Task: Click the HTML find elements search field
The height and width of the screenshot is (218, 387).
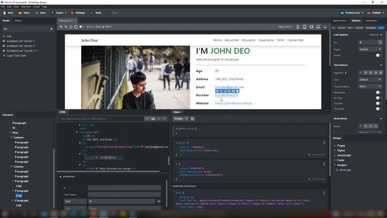Action: pyautogui.click(x=101, y=119)
